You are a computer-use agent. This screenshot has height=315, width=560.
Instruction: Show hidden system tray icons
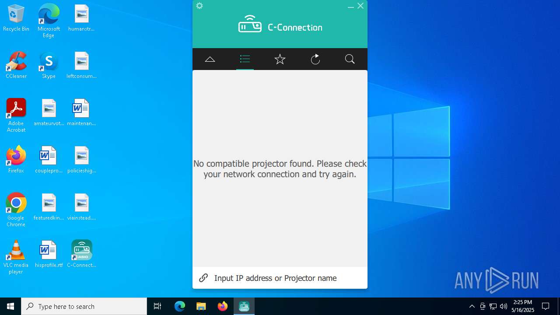point(472,306)
